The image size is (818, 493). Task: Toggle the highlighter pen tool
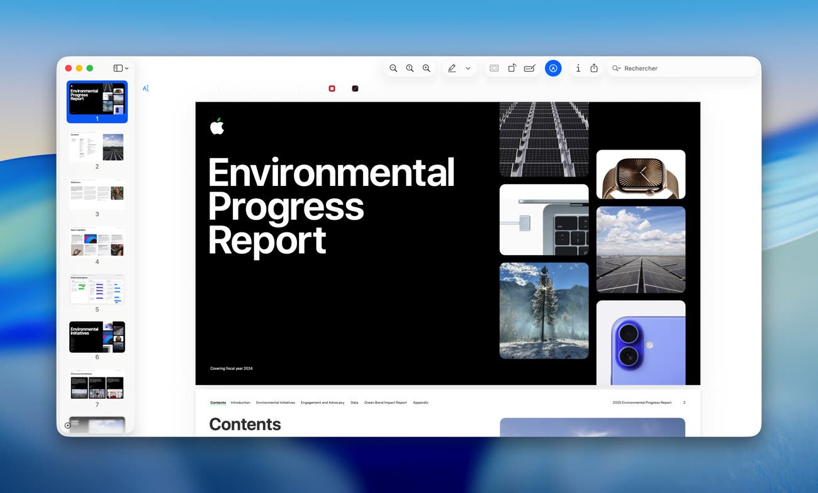pos(452,68)
